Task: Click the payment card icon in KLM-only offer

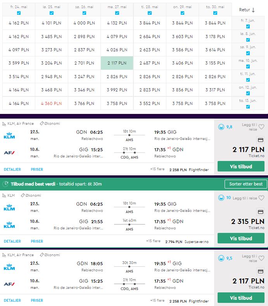Action: pyautogui.click(x=260, y=212)
